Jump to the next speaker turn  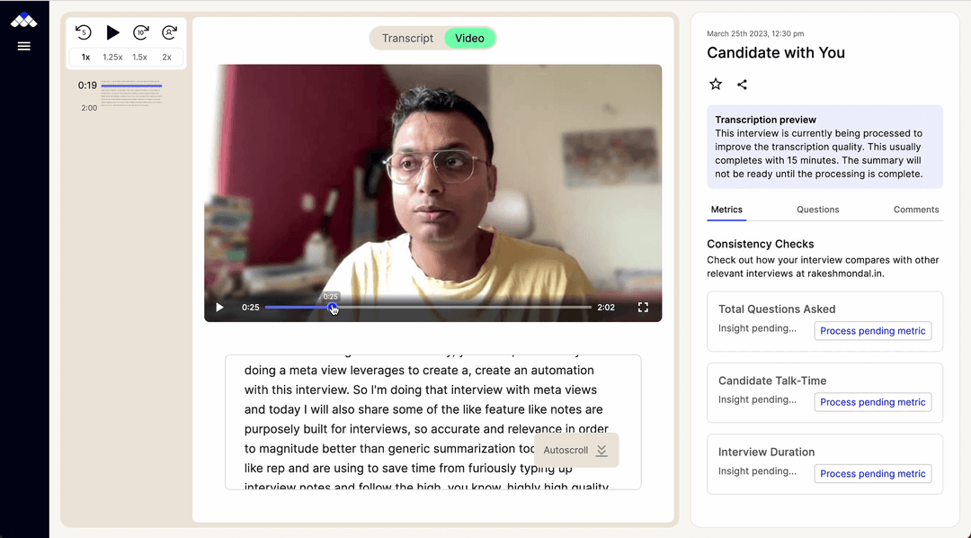pos(170,32)
